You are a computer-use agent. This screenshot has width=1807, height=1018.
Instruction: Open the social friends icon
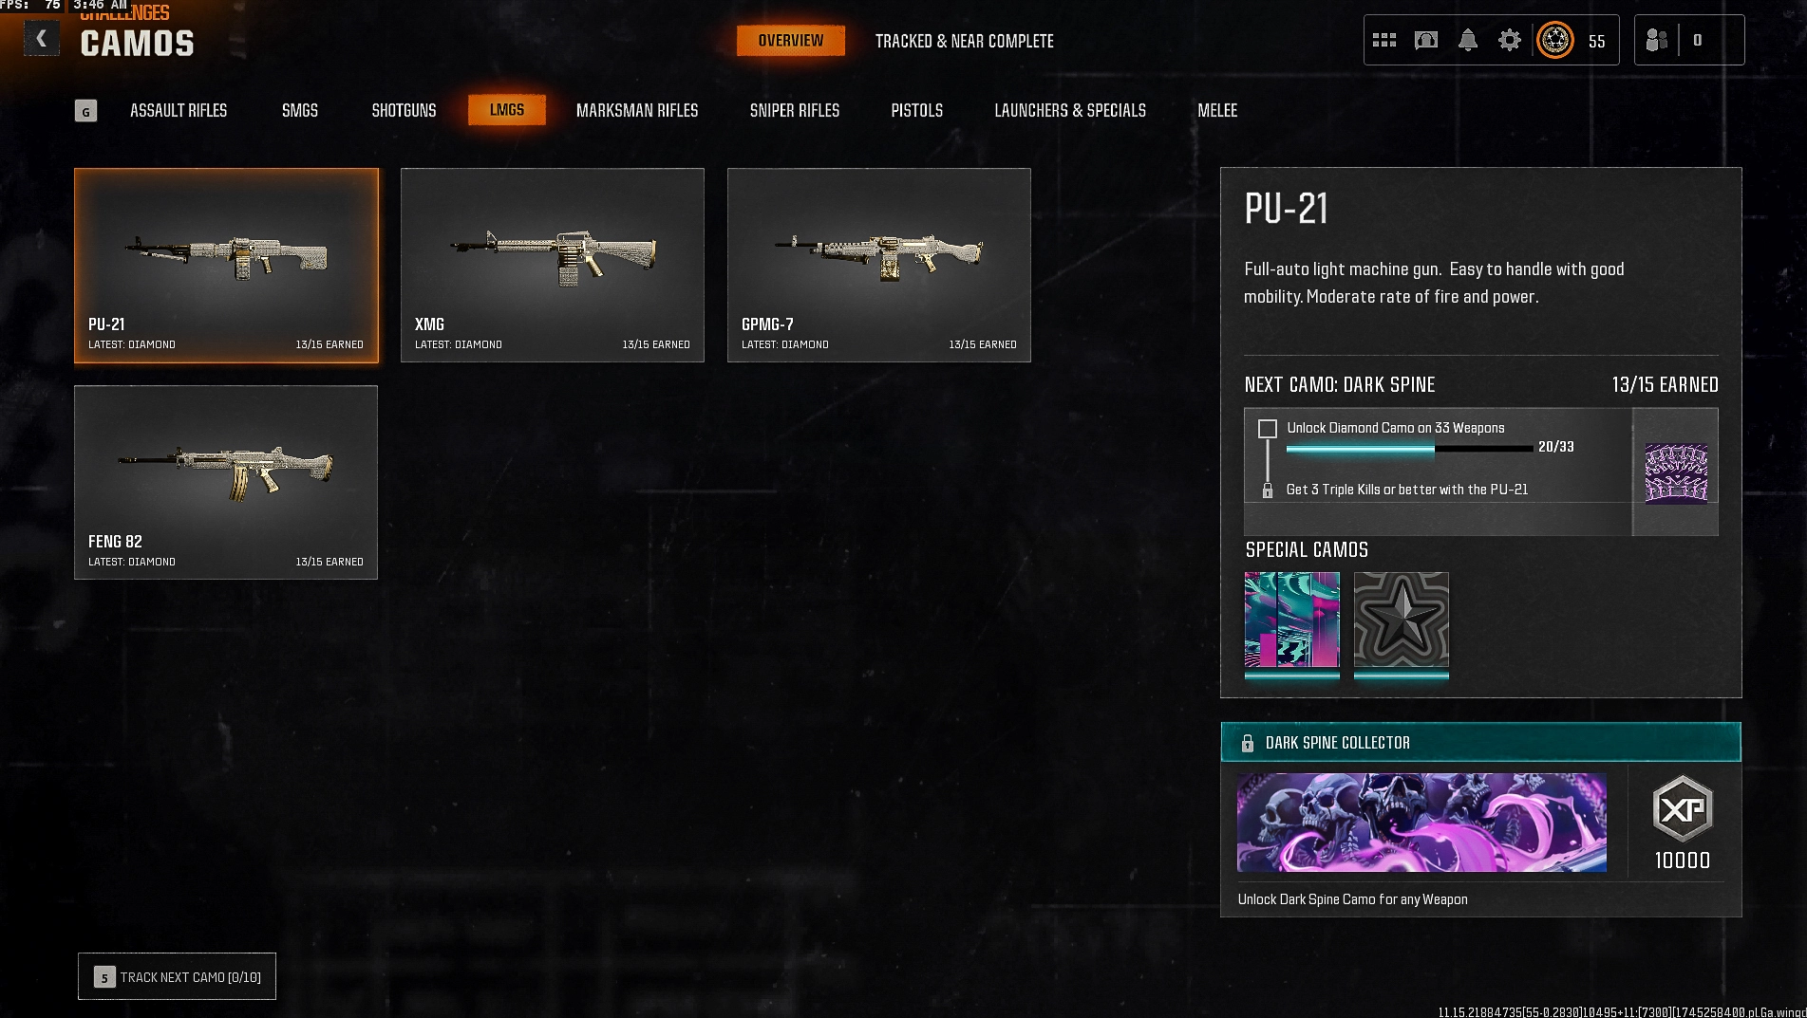(x=1657, y=40)
